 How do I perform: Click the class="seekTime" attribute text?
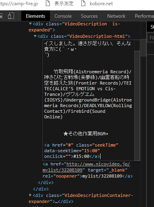(97, 145)
